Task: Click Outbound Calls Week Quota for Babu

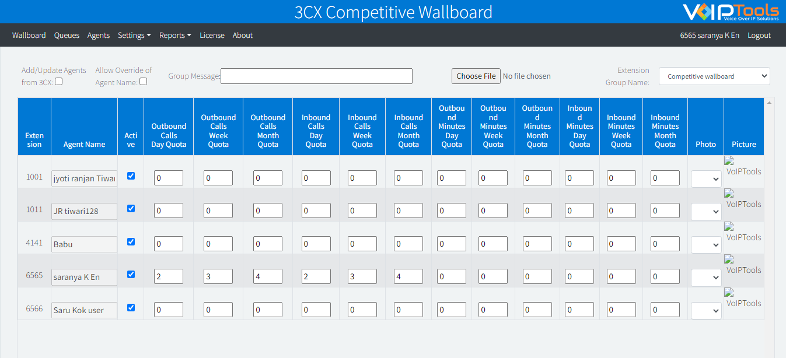Action: [218, 244]
